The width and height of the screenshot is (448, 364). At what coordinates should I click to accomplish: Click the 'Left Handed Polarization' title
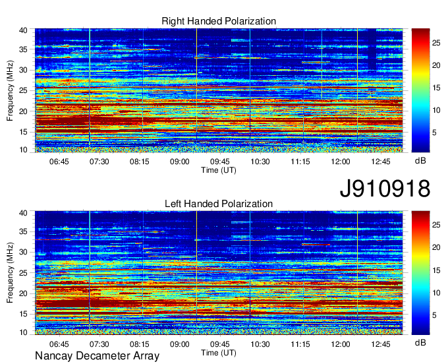(x=219, y=204)
